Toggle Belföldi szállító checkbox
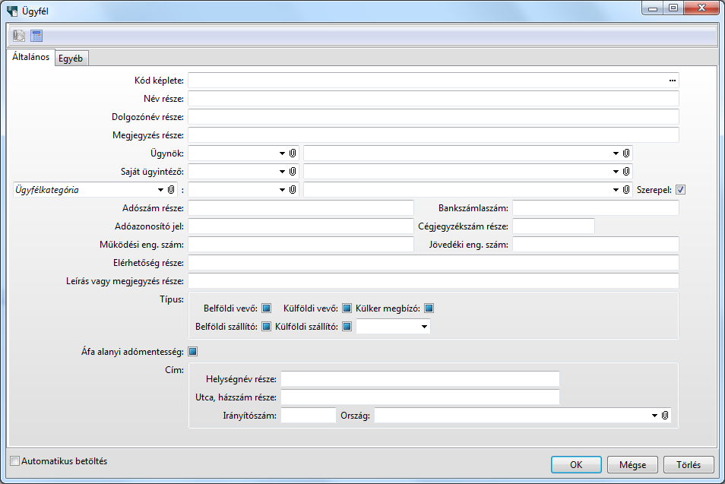Image resolution: width=725 pixels, height=484 pixels. pos(266,327)
